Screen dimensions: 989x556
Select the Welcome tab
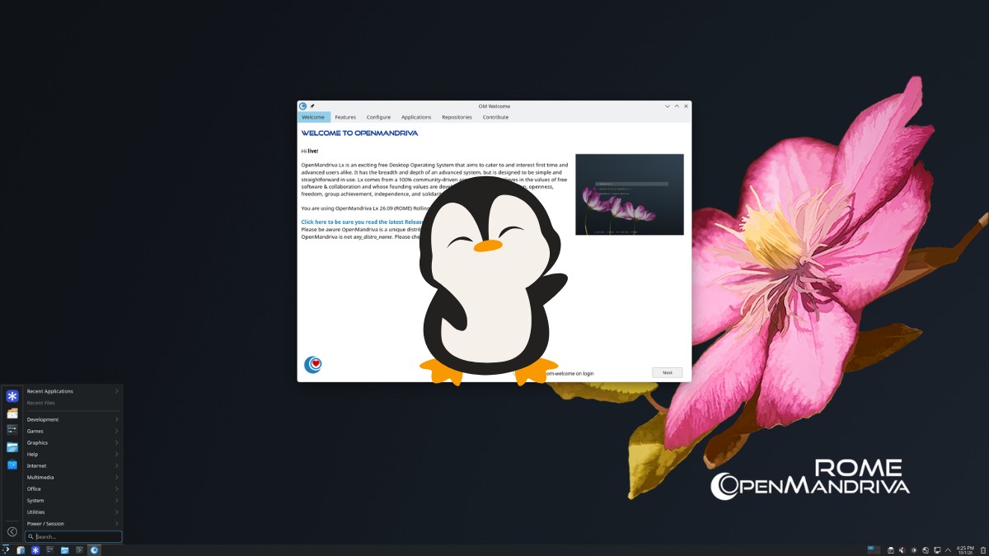point(313,117)
